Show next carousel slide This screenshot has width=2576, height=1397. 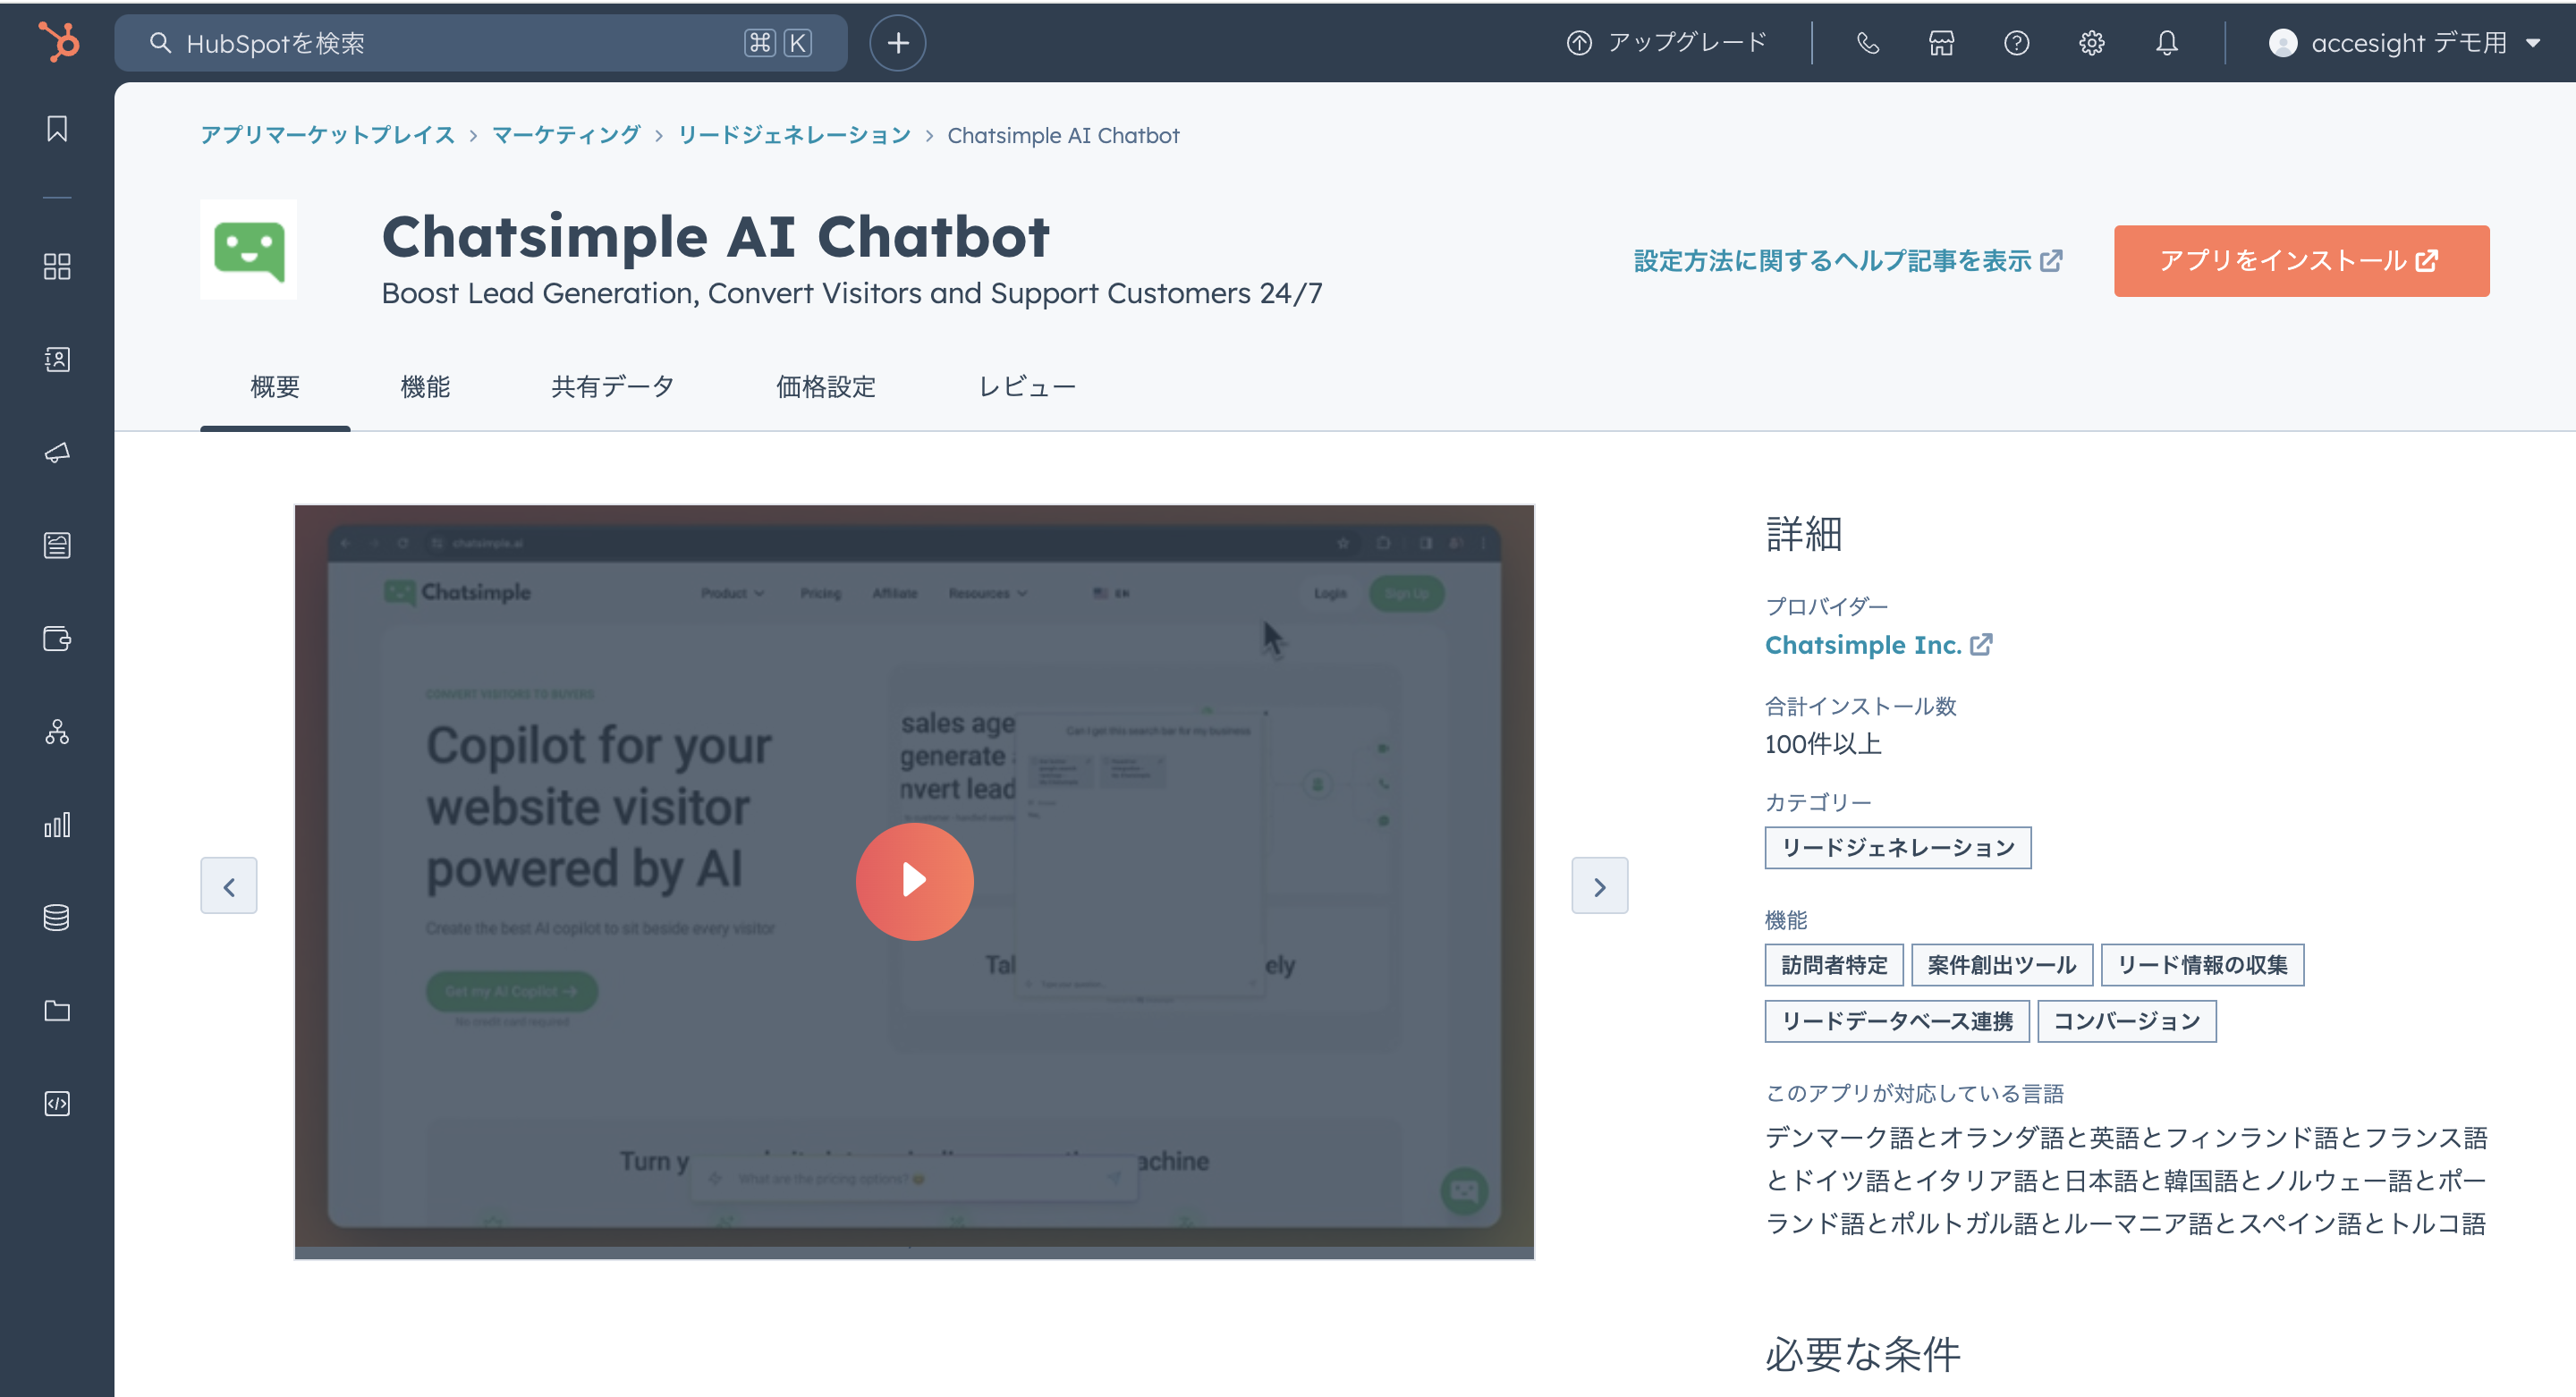[x=1599, y=885]
